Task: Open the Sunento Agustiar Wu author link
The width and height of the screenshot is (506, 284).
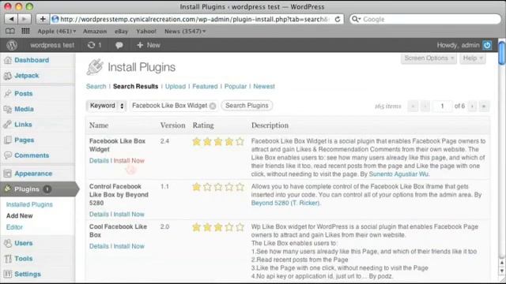Action: pos(398,174)
